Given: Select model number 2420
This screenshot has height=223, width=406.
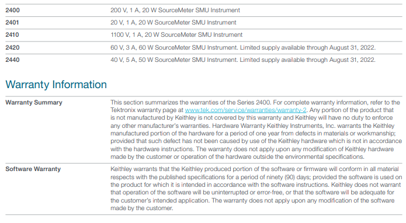Looking at the screenshot, I should [12, 48].
